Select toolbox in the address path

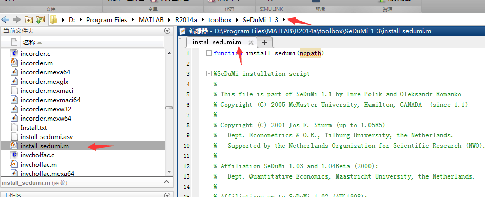click(x=220, y=20)
